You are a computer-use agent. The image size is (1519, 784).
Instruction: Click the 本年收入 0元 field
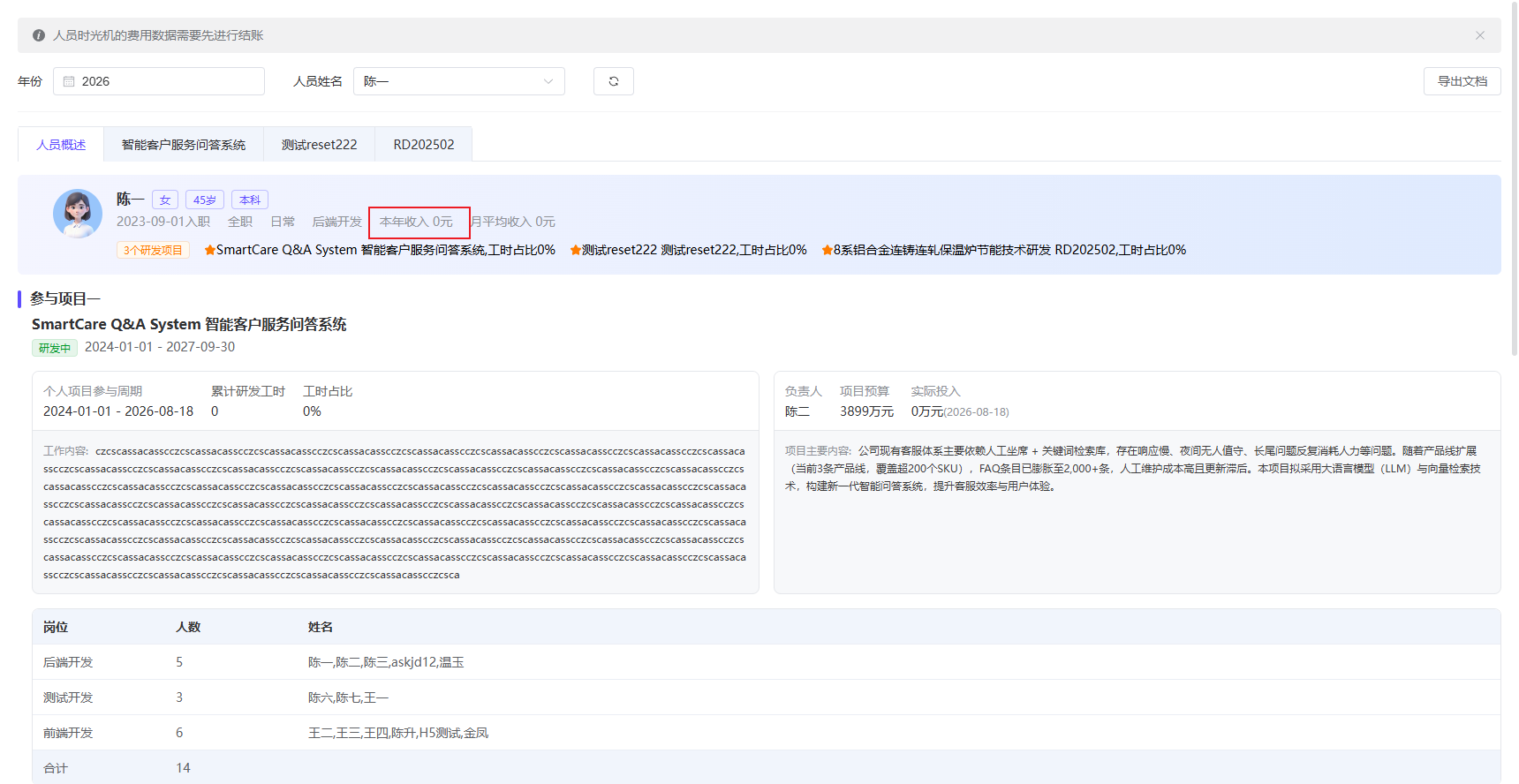[417, 222]
